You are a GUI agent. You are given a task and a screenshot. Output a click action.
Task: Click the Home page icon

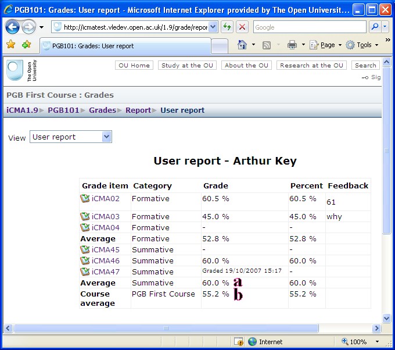click(x=242, y=45)
